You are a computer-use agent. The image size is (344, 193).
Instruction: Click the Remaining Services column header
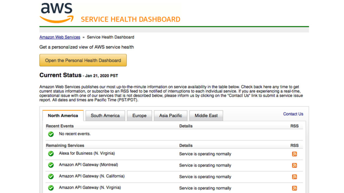point(65,146)
